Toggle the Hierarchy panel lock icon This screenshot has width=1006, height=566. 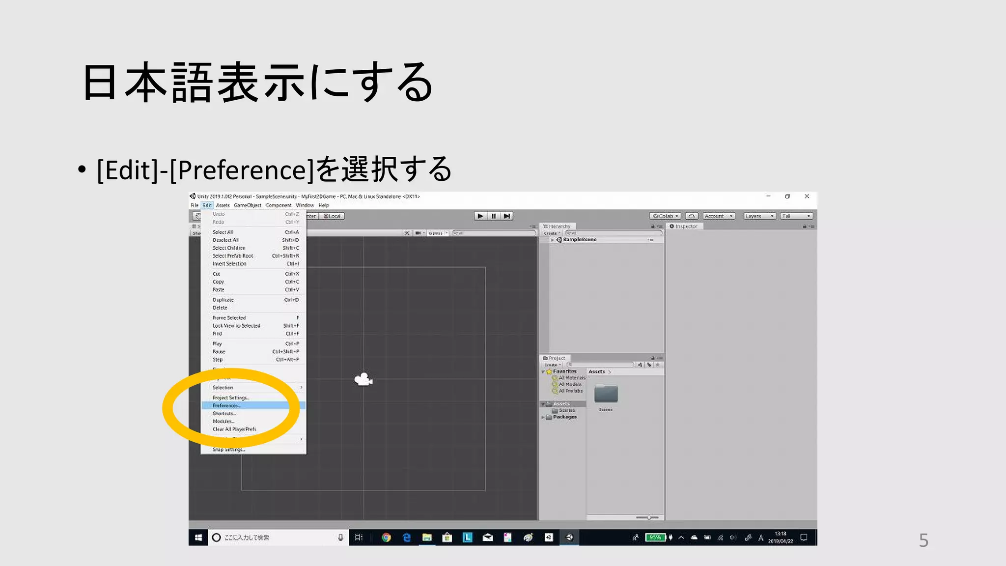click(x=653, y=226)
